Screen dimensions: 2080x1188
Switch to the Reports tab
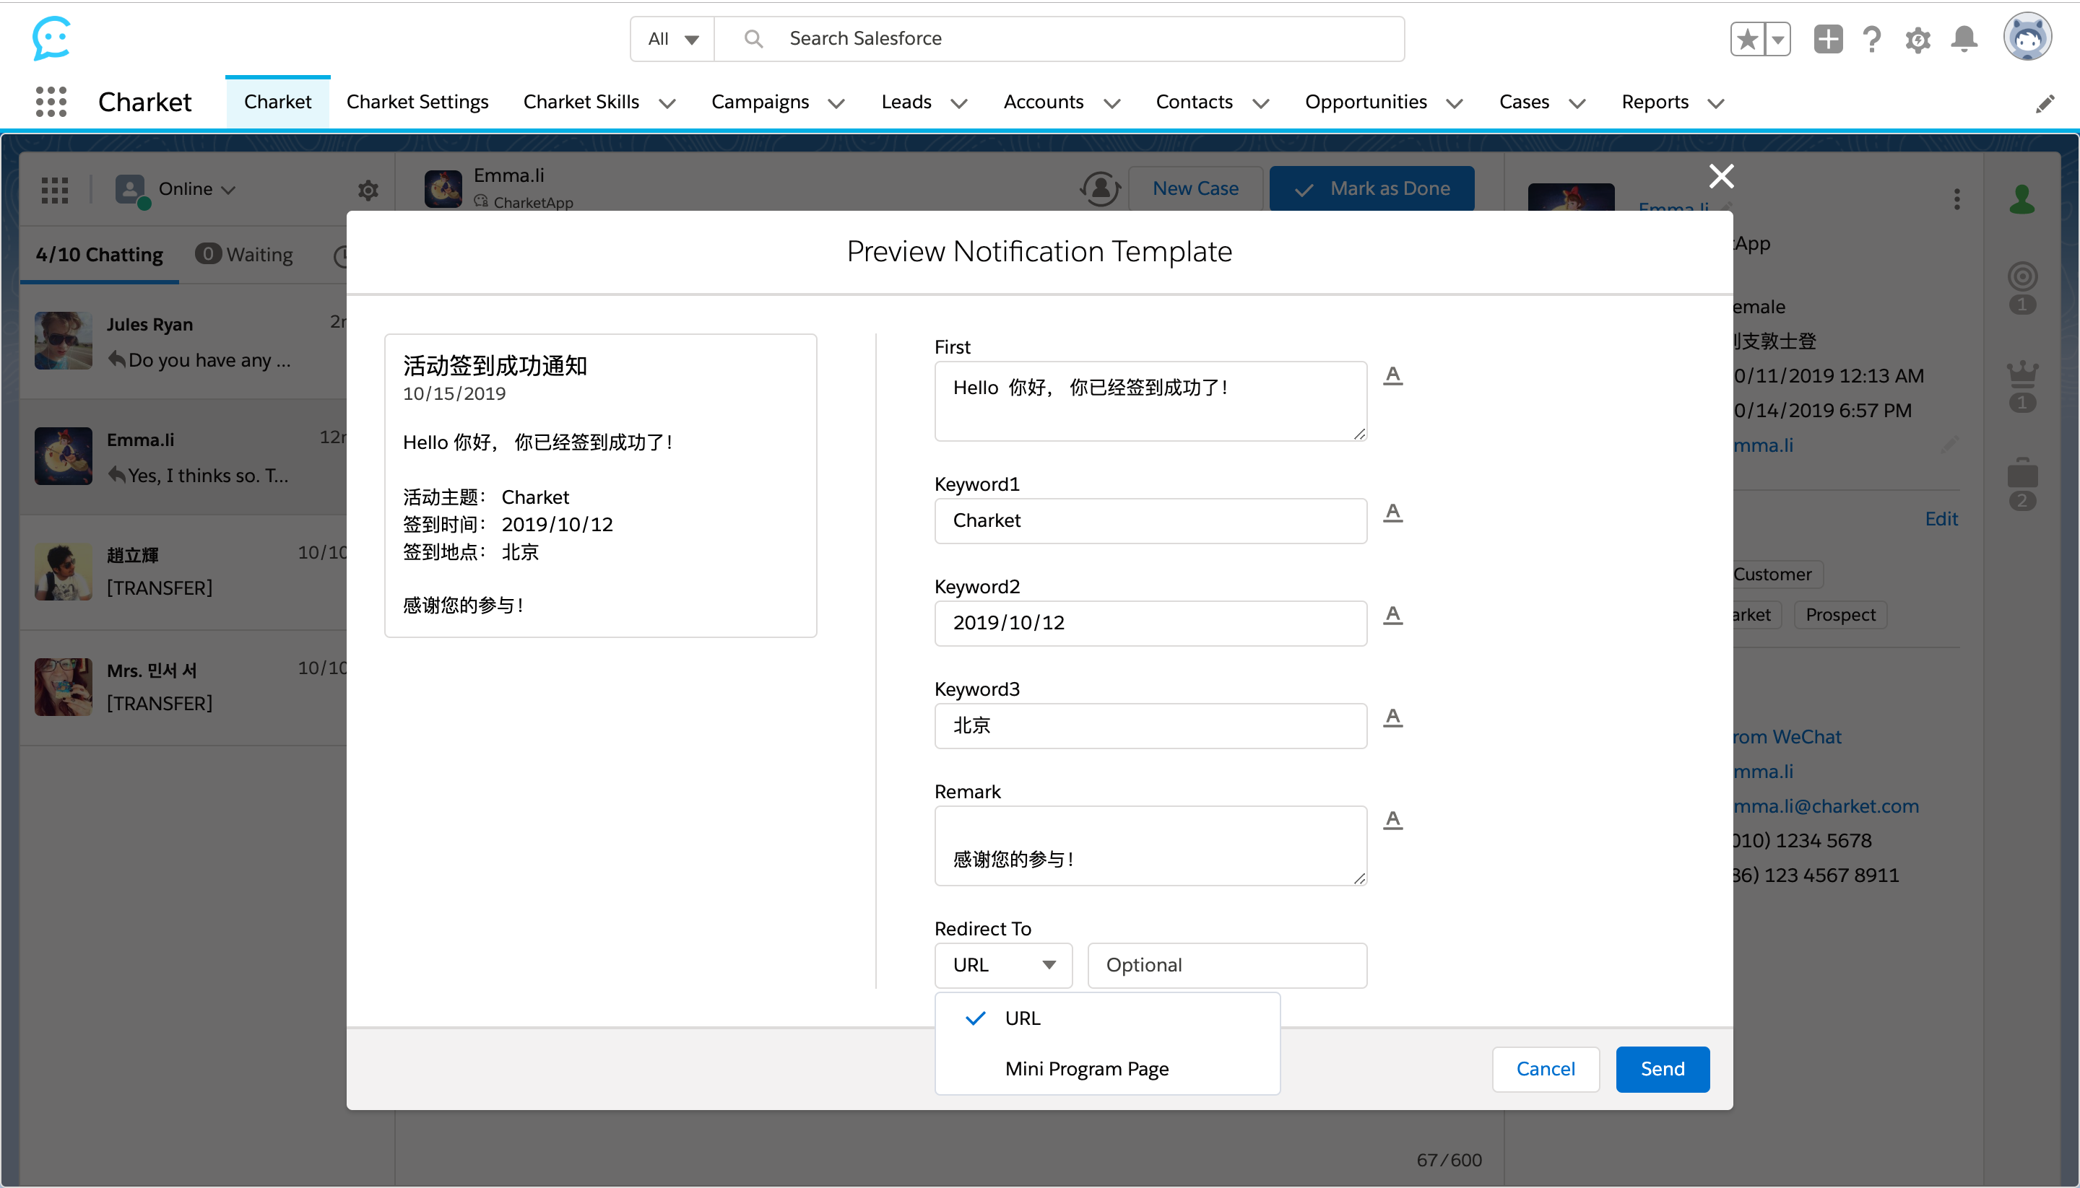point(1655,102)
